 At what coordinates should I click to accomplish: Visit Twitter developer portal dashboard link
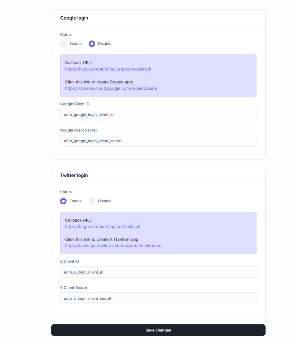113,246
